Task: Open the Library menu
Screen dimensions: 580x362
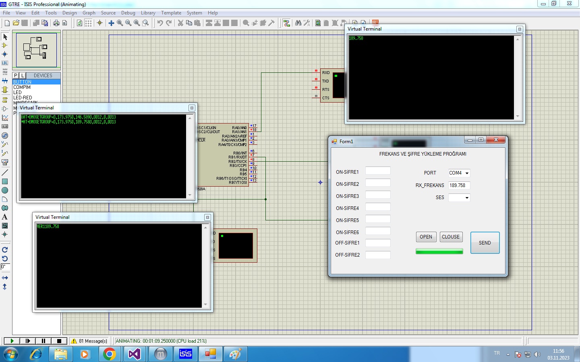Action: (x=148, y=13)
